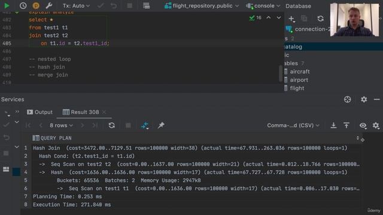This screenshot has height=215, width=383.
Task: Click the Stop execution square in editor toolbar
Action: [129, 5]
